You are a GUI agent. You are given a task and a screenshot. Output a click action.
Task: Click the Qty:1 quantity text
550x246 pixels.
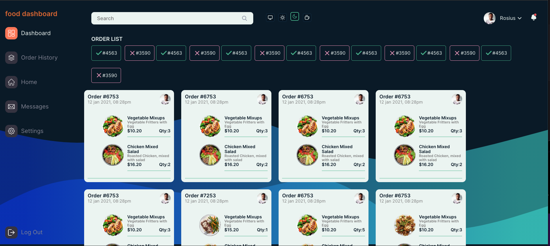pos(262,230)
